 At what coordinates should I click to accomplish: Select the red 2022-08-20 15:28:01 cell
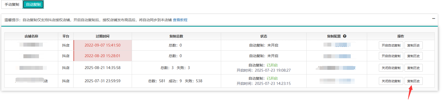[x=103, y=56]
